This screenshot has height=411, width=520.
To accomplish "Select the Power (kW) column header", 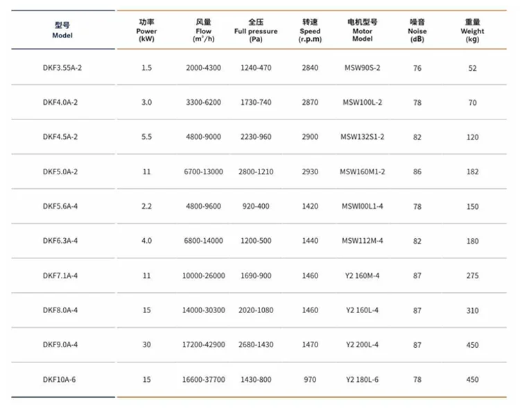I will [146, 31].
